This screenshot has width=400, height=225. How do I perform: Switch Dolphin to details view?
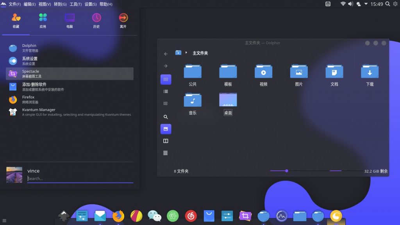166,91
